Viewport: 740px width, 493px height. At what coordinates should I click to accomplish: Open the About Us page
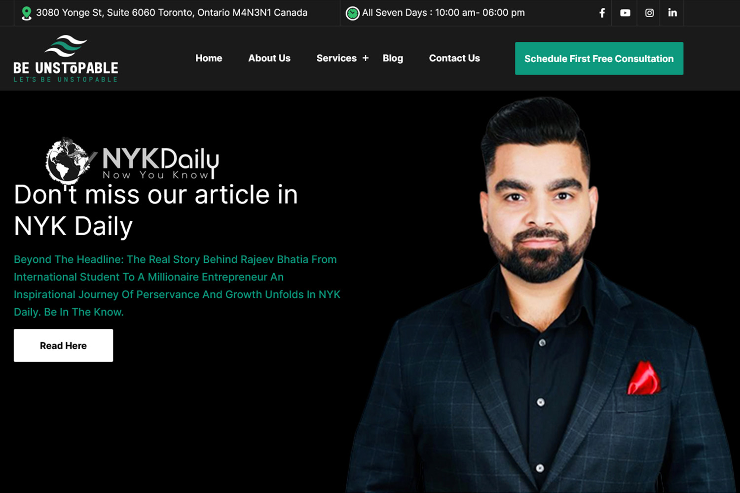pyautogui.click(x=269, y=58)
